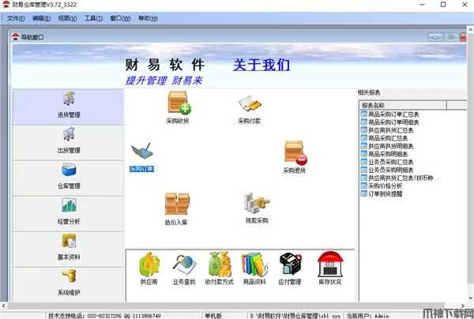Viewport: 474px width, 319px height.
Task: Open the 帮助(H) menu
Action: [148, 18]
